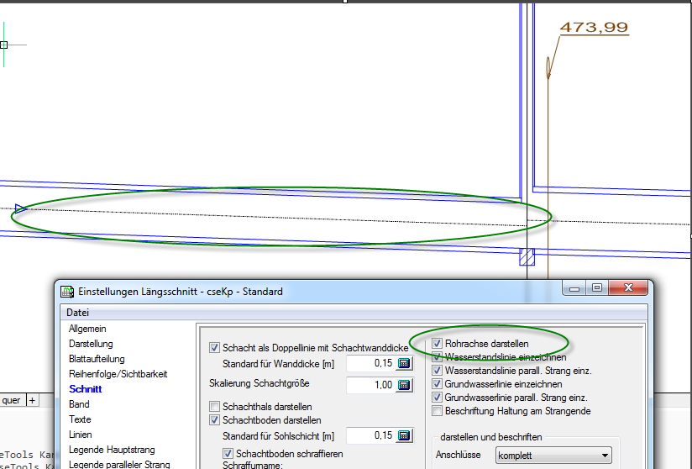Image resolution: width=692 pixels, height=469 pixels.
Task: Select Legende Hauptstrang category
Action: pos(112,450)
